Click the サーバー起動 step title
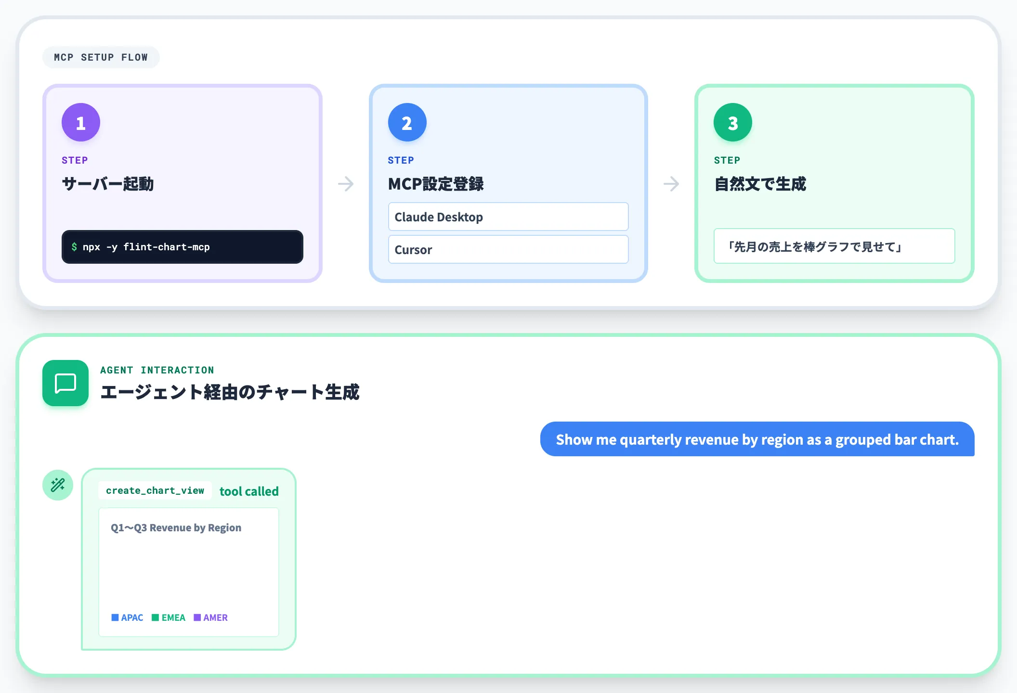1017x693 pixels. point(108,184)
